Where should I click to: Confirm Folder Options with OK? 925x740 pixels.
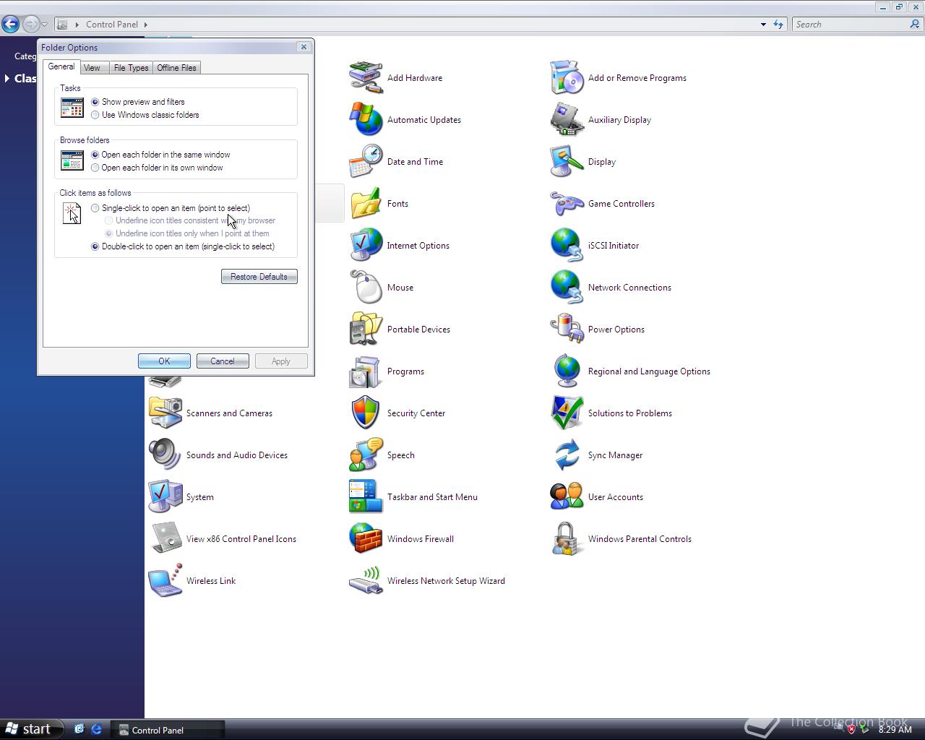coord(164,361)
